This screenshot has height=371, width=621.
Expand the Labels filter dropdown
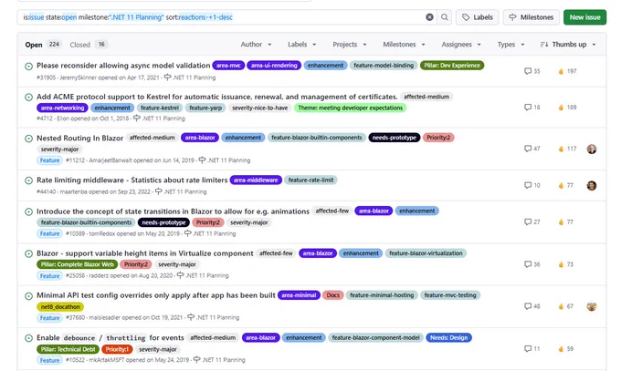(301, 45)
